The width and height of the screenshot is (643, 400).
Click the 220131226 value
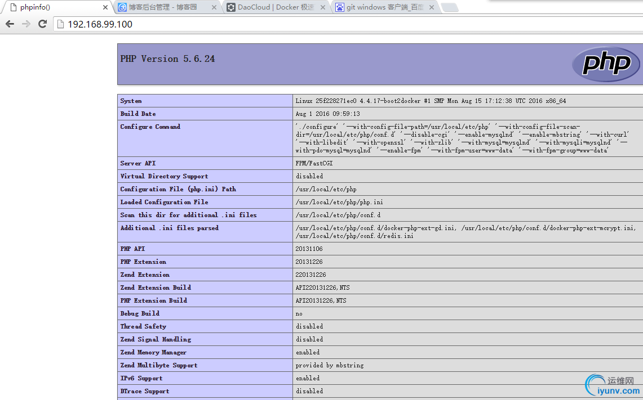[311, 275]
